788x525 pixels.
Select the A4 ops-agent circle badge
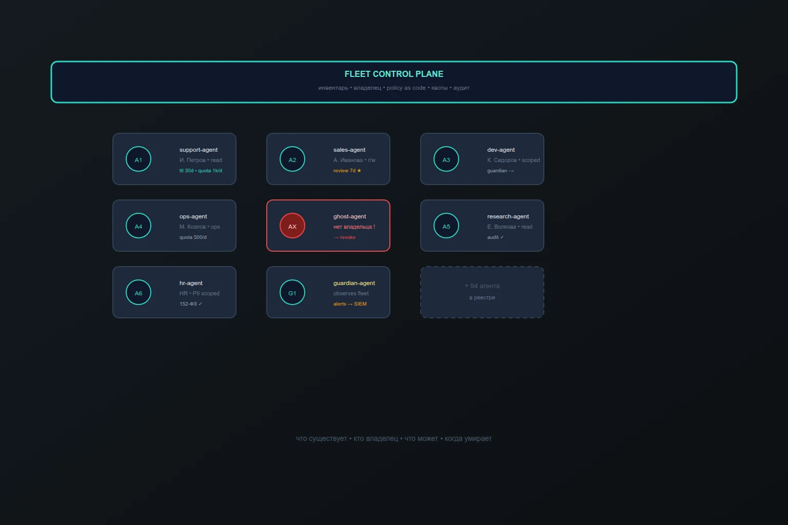139,226
